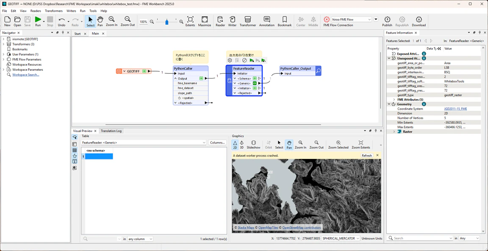The image size is (488, 251).
Task: Expand User Parameters (1) in Navigator
Action: pyautogui.click(x=3, y=54)
